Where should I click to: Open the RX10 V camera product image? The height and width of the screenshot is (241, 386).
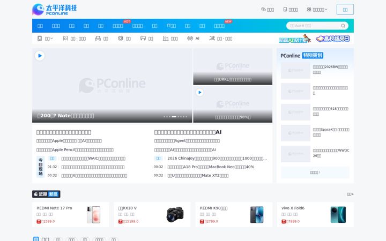pos(175,215)
